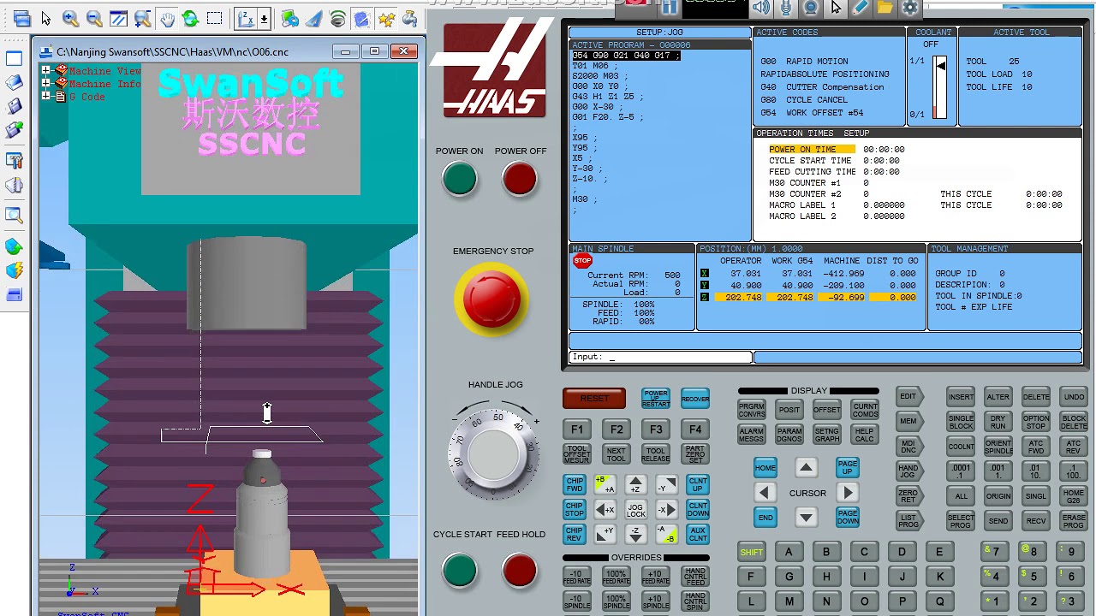Toggle OPTION STOP

[1036, 423]
